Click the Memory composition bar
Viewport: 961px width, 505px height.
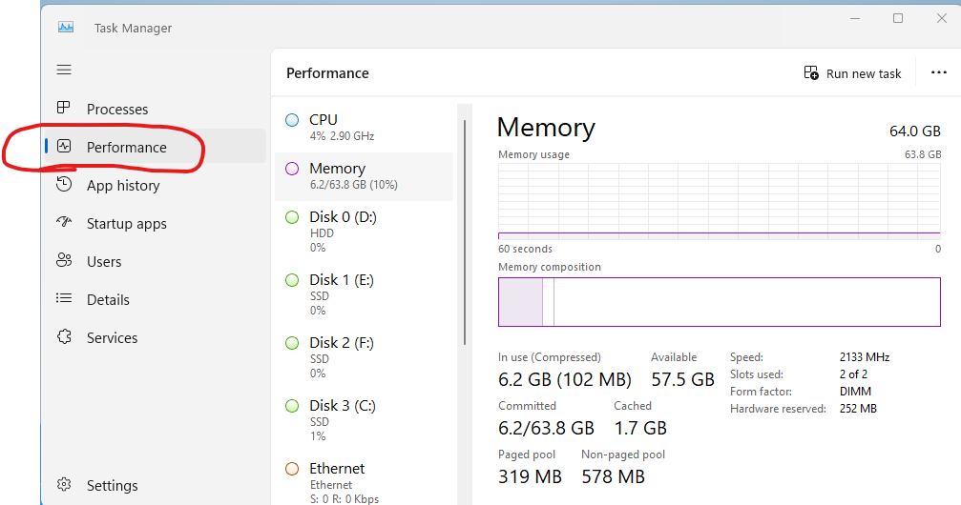pyautogui.click(x=719, y=302)
